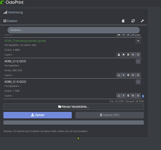The width and height of the screenshot is (161, 150).
Task: Click the blue file list scrollbar thumb
Action: coord(143,96)
